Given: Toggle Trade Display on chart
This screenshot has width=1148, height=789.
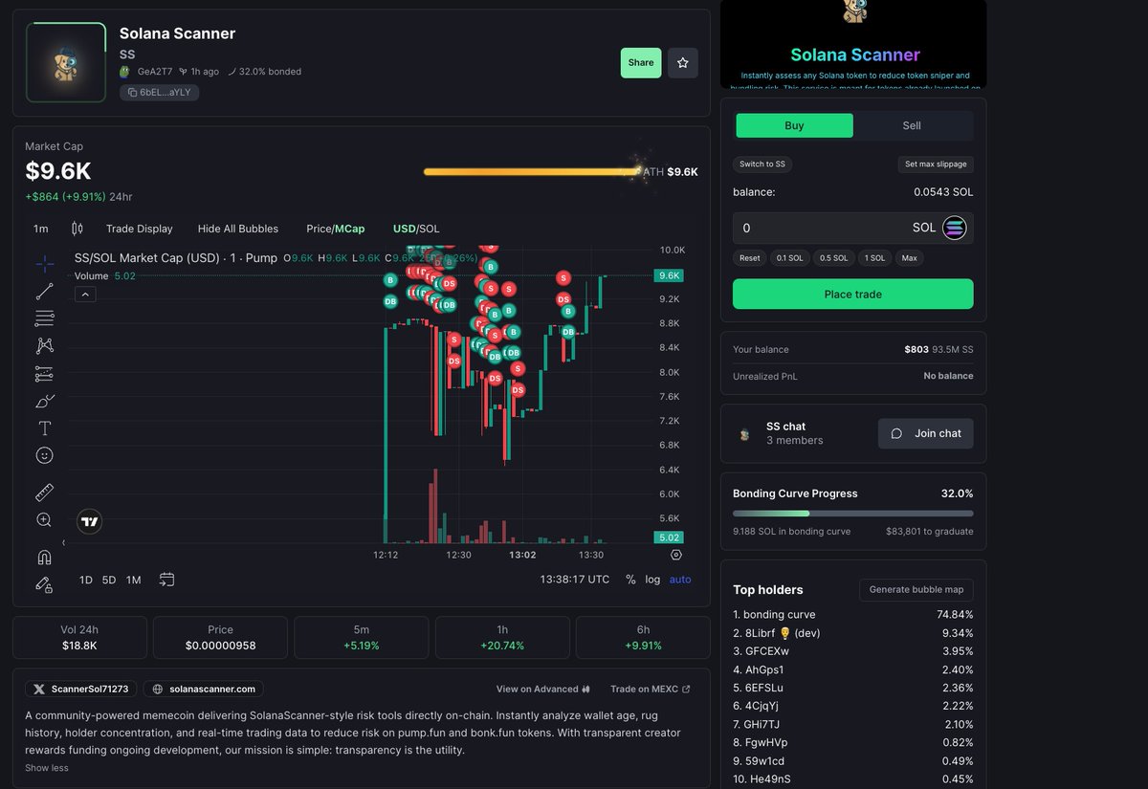Looking at the screenshot, I should pos(140,229).
